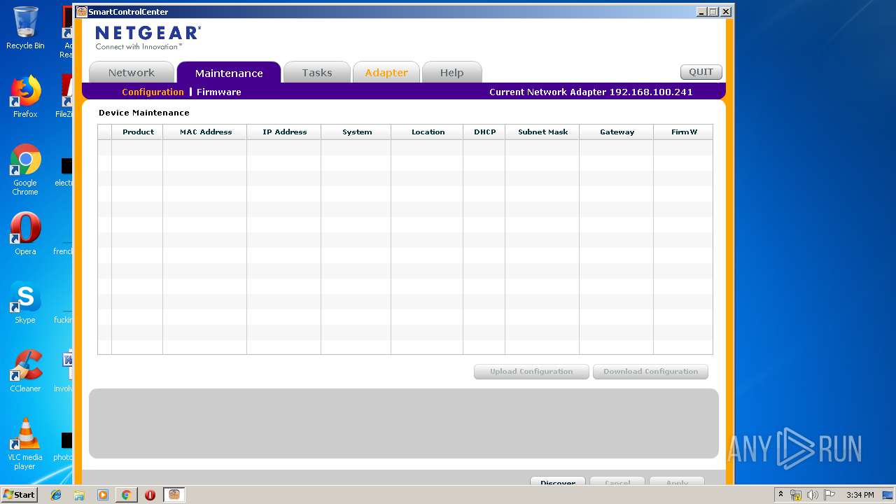
Task: Click the Upload Configuration button
Action: [531, 372]
